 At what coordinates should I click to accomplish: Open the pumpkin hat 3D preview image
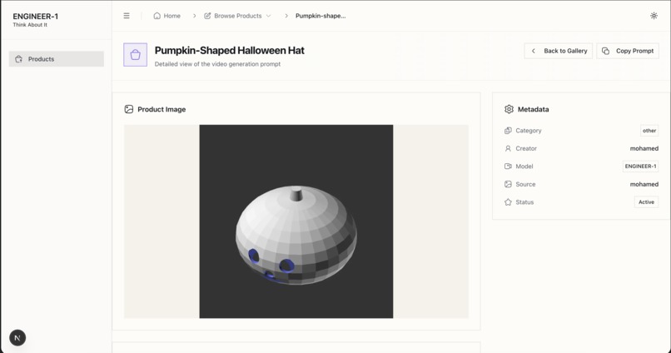(296, 221)
